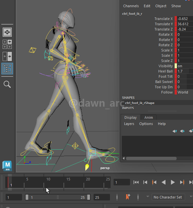Click the Heel Ball value 1.7

click(x=185, y=71)
